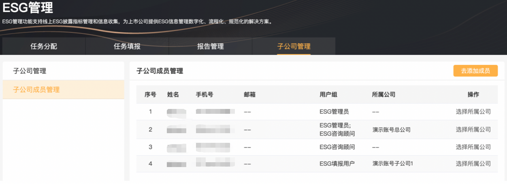Click the 序号 column header
The width and height of the screenshot is (507, 184).
coord(150,95)
